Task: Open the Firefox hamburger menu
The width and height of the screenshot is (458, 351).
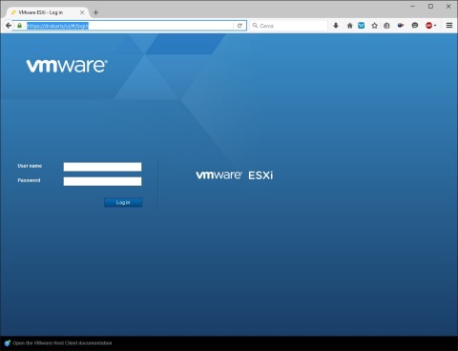Action: click(449, 26)
